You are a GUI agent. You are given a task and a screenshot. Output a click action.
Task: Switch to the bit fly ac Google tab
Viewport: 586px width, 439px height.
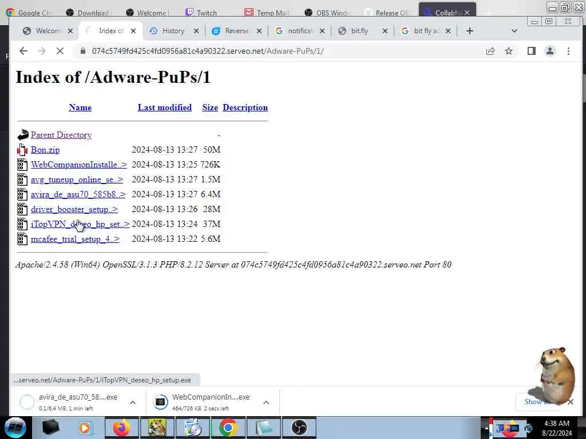[x=426, y=31]
